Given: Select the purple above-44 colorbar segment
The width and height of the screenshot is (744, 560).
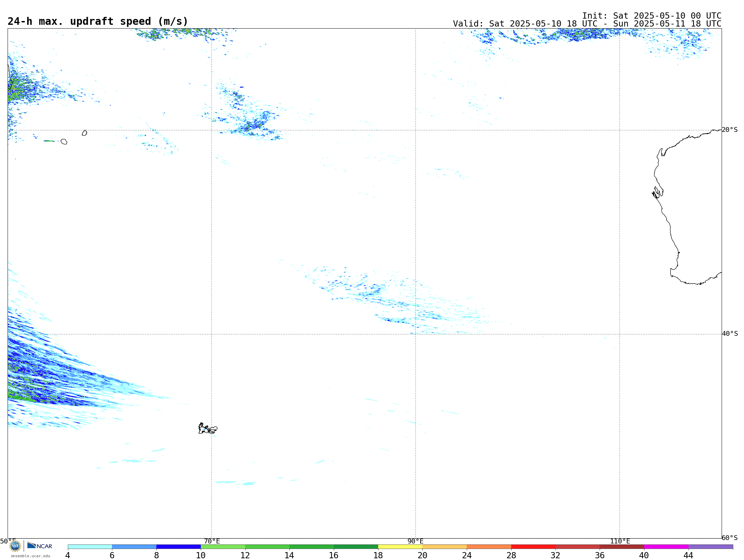Looking at the screenshot, I should point(711,547).
